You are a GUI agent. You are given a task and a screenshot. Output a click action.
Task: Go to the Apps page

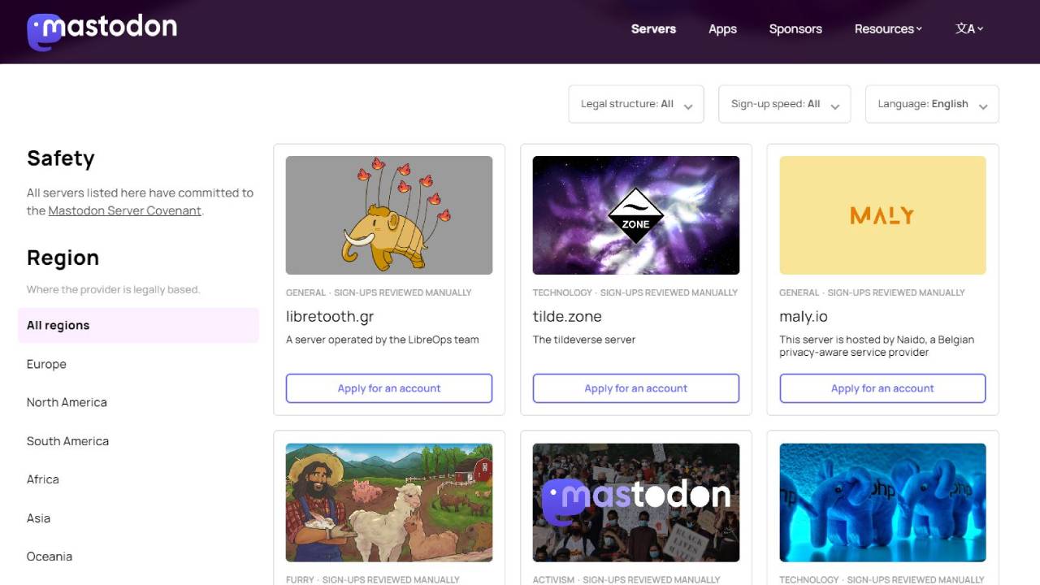click(x=722, y=28)
